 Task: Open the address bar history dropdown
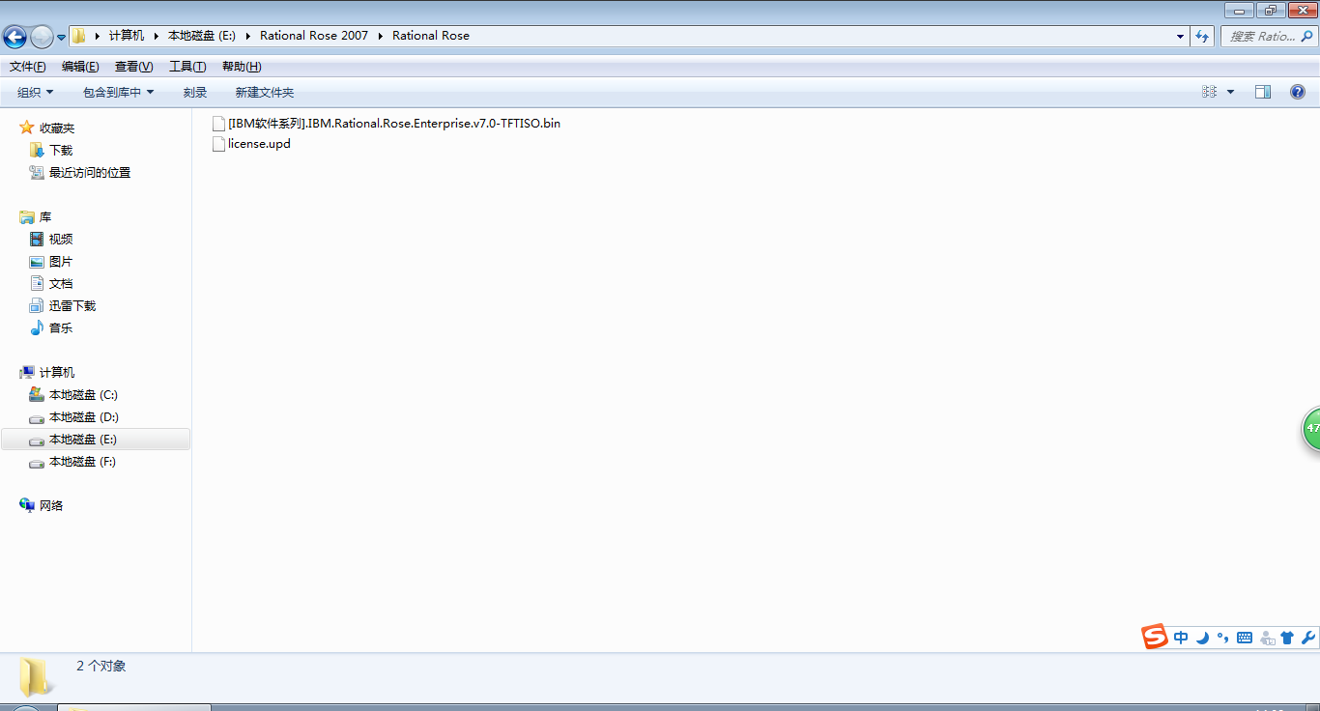coord(1180,37)
